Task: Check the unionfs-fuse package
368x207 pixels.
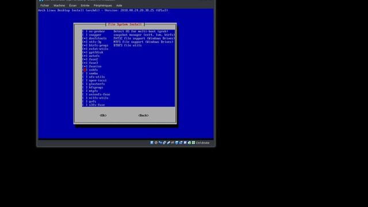Action: tap(85, 94)
